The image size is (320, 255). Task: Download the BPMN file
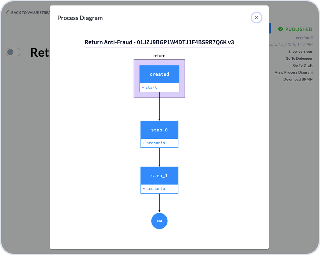[x=298, y=79]
